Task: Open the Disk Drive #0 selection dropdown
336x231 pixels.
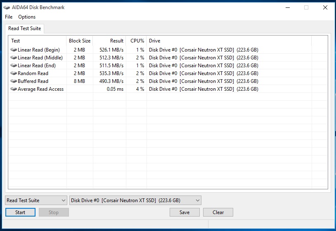Action: (135, 200)
